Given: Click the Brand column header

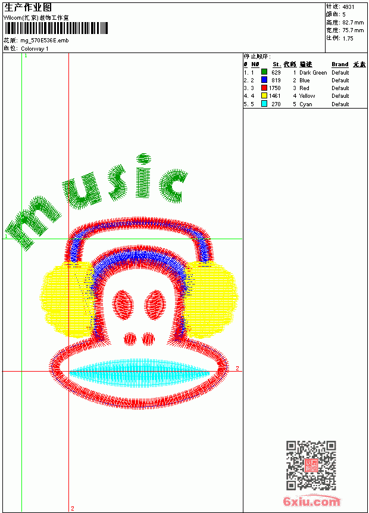Looking at the screenshot, I should (340, 64).
